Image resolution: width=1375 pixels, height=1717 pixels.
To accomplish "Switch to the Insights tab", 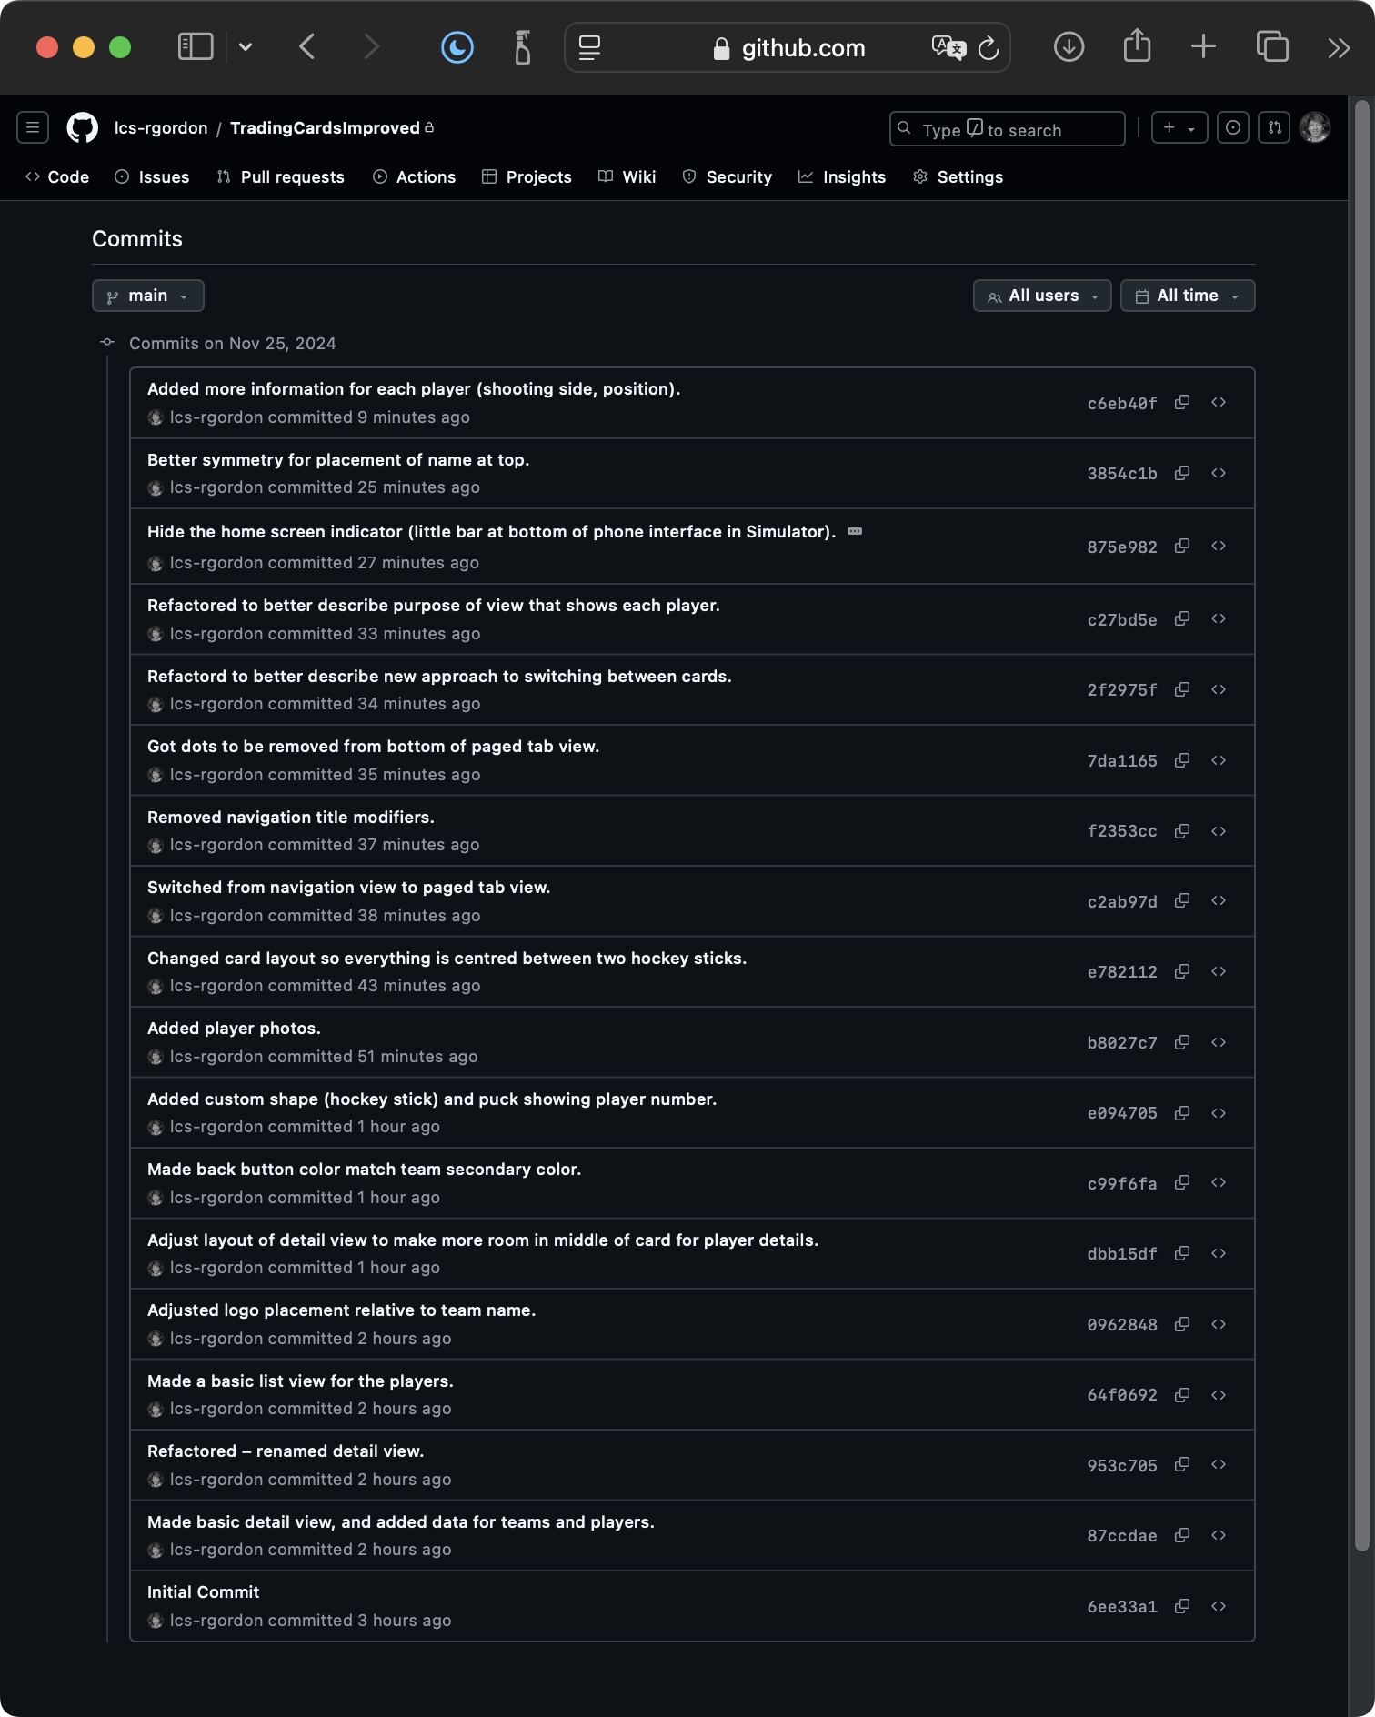I will pyautogui.click(x=842, y=177).
